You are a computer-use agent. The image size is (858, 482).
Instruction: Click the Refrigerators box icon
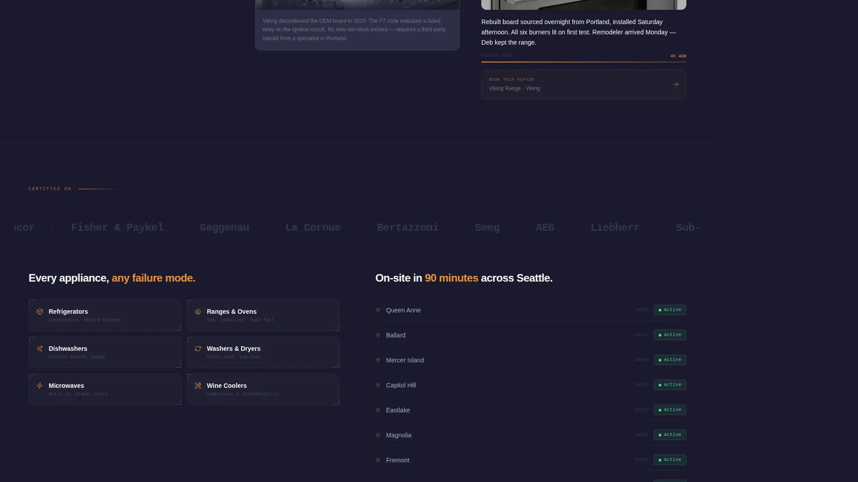pos(40,312)
